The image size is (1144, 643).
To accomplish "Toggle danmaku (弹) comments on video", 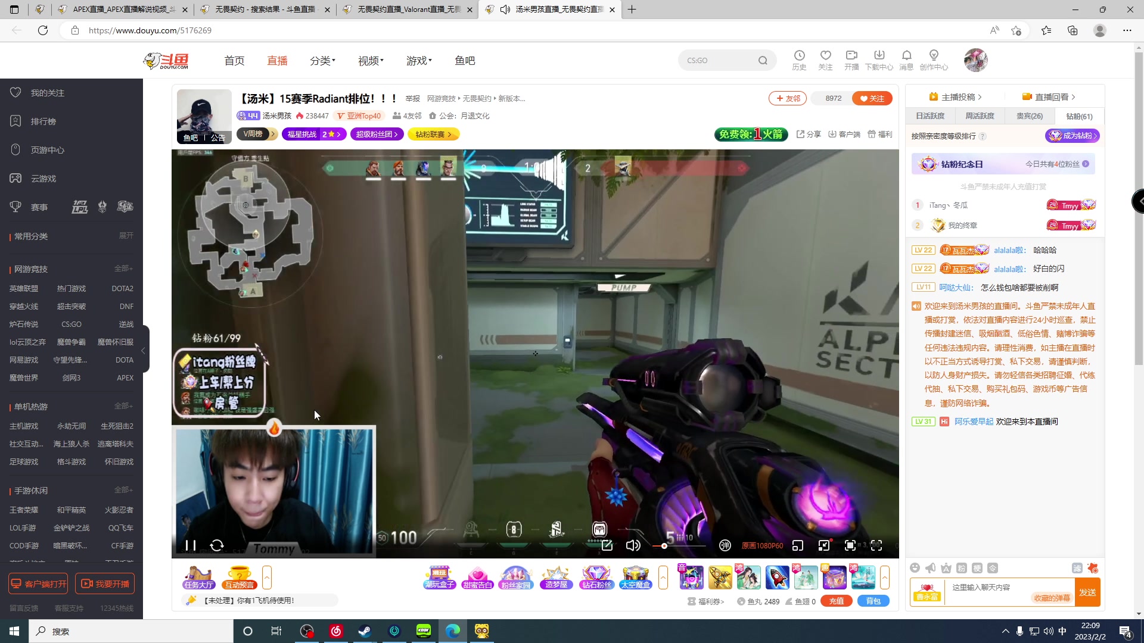I will point(725,545).
